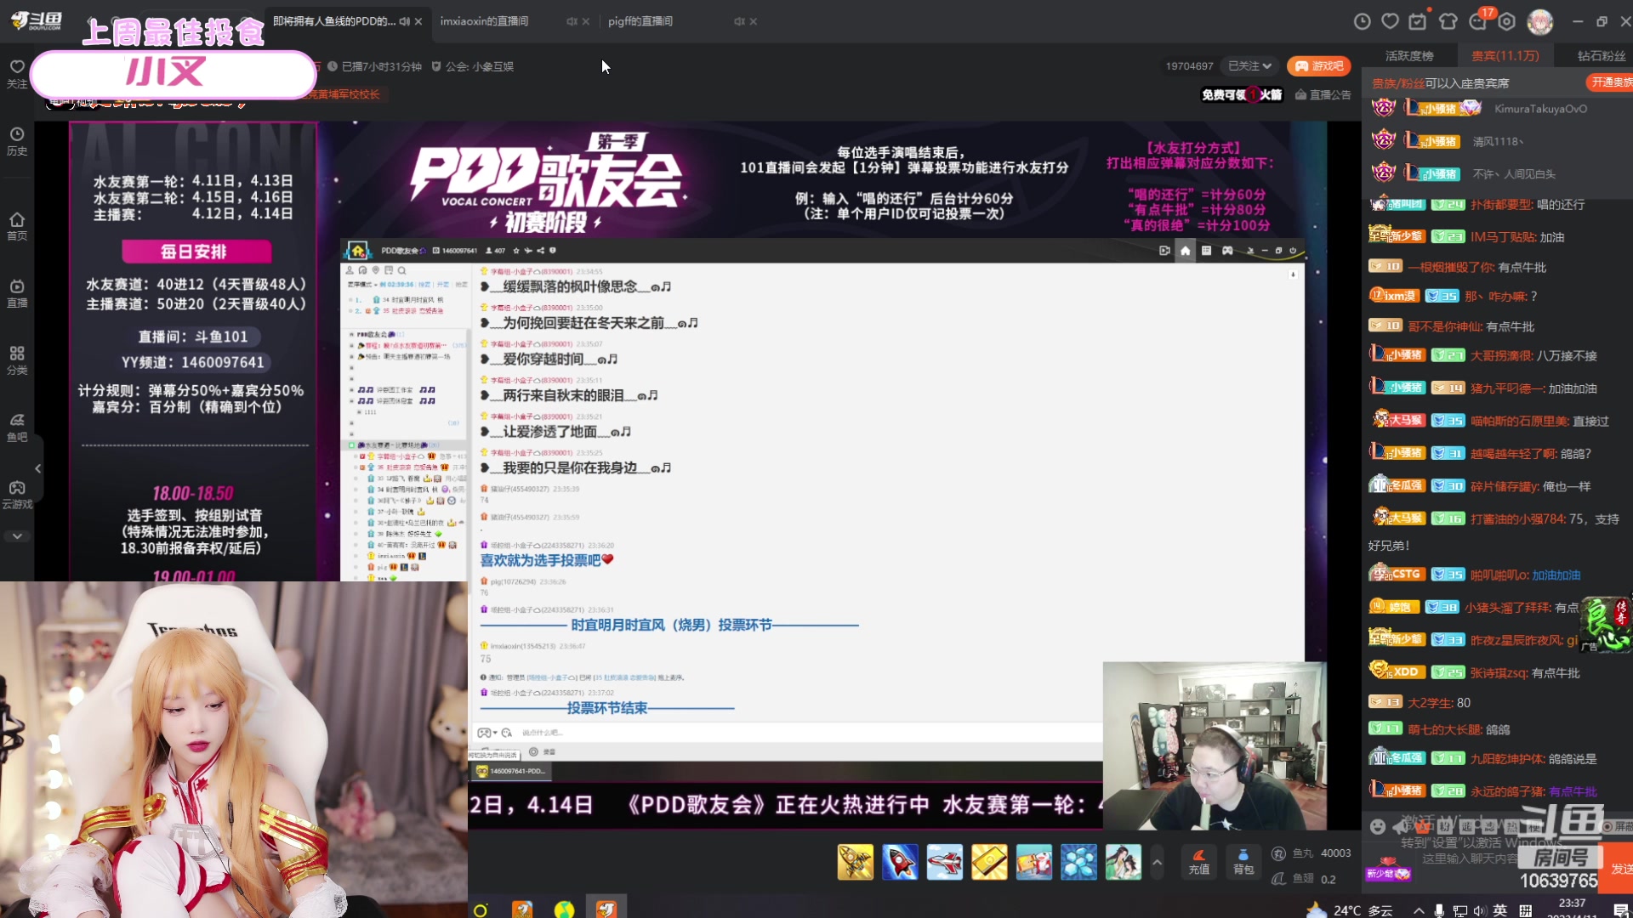Click chat user 大2学生 name
The image size is (1633, 918).
(x=1430, y=703)
